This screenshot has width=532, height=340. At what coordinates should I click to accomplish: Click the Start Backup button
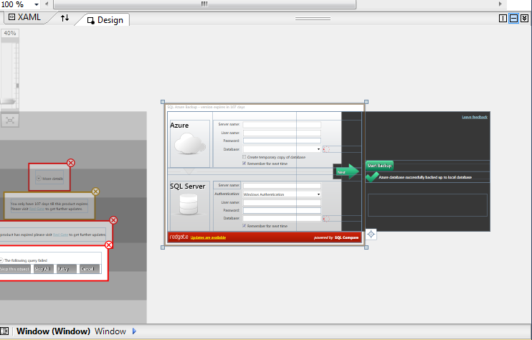[x=380, y=166]
